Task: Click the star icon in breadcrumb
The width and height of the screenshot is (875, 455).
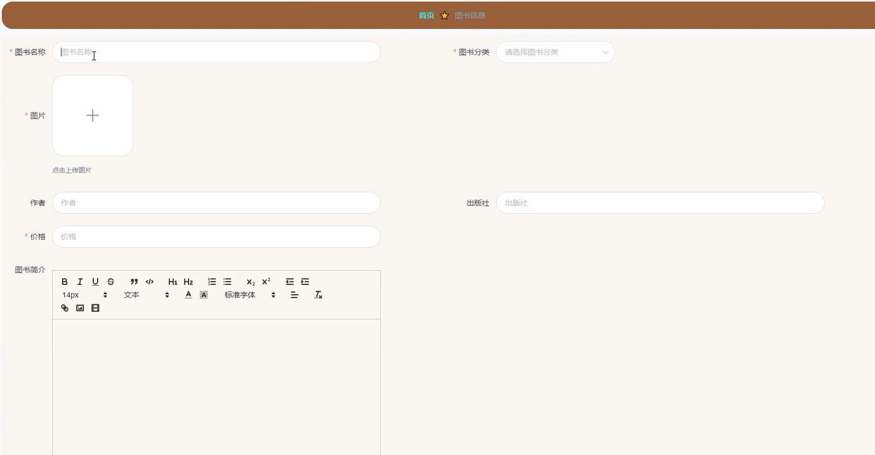Action: coord(444,16)
